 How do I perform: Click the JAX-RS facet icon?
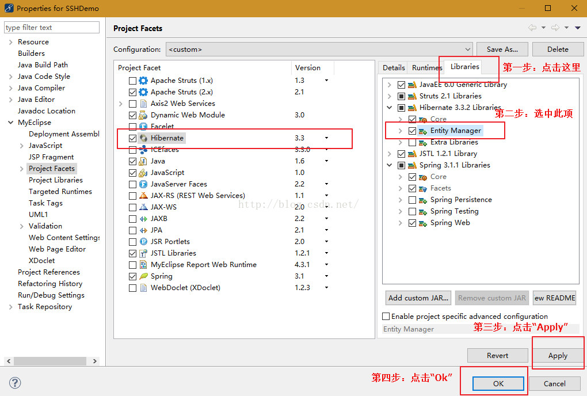click(143, 196)
